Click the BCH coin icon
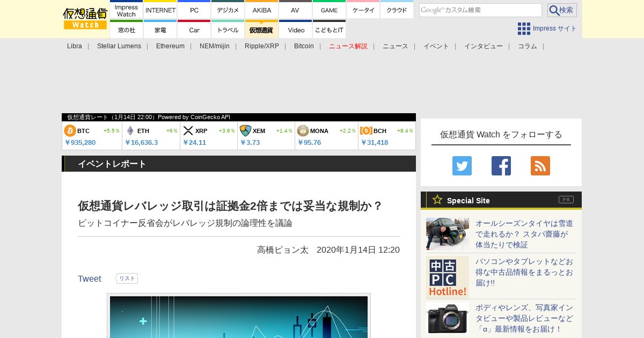 (x=366, y=130)
